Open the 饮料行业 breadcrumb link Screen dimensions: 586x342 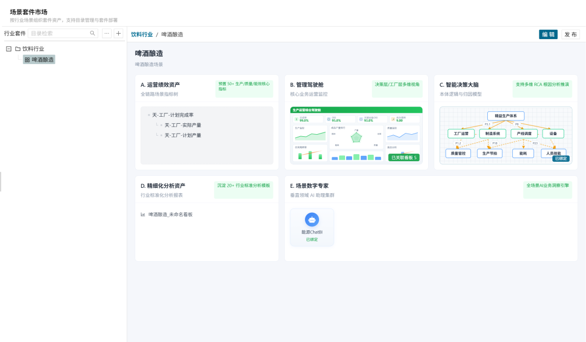(142, 34)
